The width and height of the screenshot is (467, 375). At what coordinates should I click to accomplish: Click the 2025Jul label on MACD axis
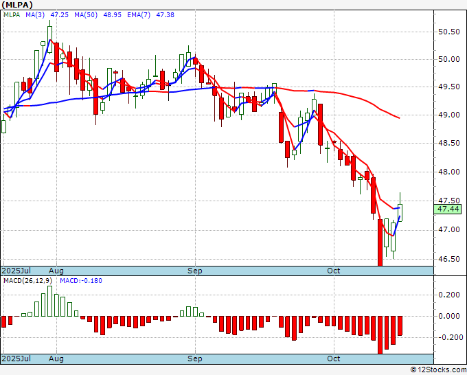(16, 359)
